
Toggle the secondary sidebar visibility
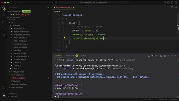(176, 3)
